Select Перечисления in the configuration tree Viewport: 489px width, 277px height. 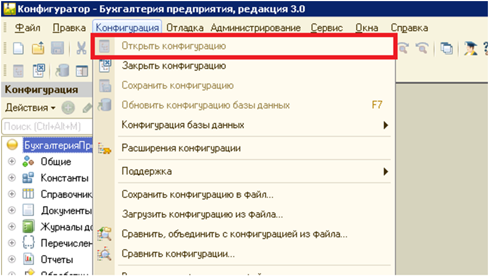pos(67,243)
